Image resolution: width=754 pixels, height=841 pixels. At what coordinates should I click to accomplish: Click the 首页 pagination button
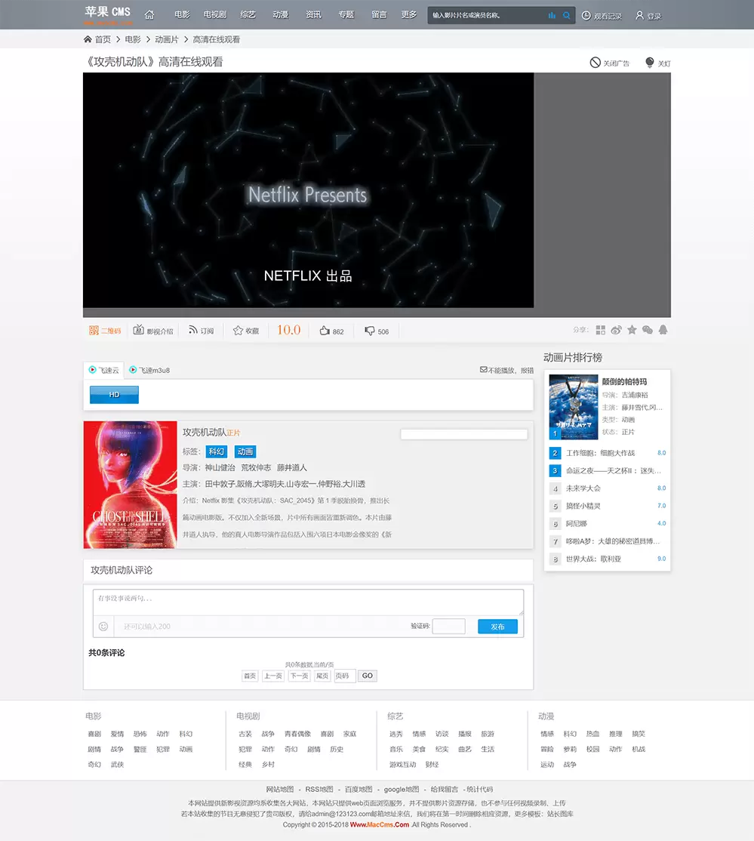[250, 676]
